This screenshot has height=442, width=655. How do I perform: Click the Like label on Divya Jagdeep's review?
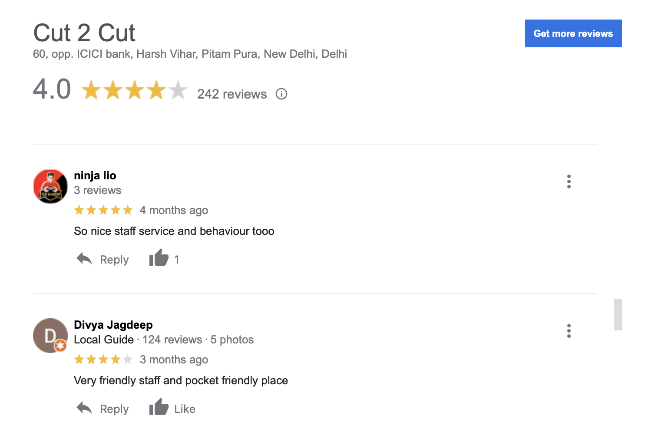(x=185, y=409)
